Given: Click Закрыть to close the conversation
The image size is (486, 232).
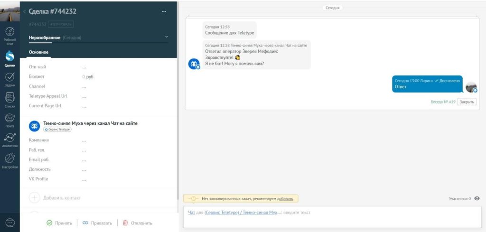Looking at the screenshot, I should pyautogui.click(x=467, y=102).
